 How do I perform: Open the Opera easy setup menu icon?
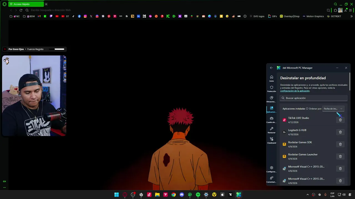351,10
